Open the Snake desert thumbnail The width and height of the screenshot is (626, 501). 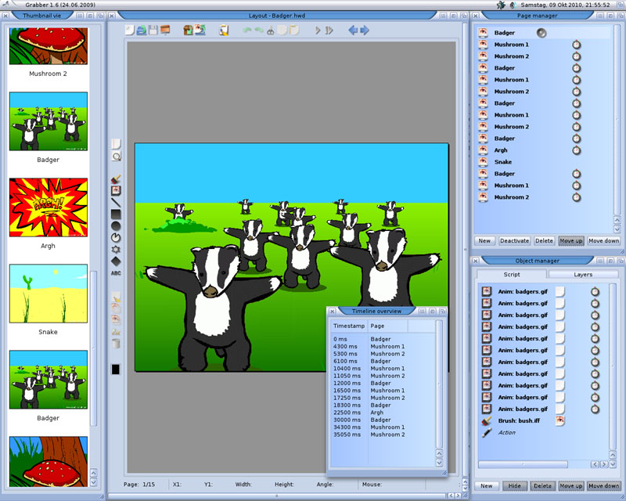click(49, 294)
